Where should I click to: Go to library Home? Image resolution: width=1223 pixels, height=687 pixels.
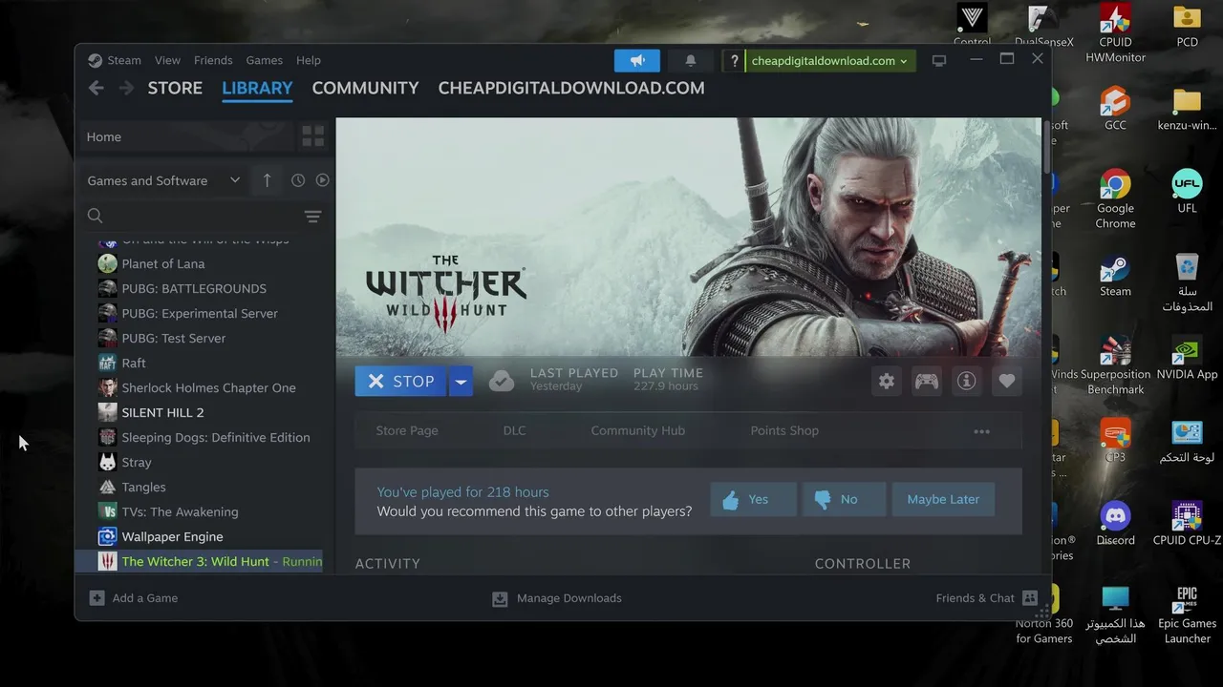(x=187, y=136)
